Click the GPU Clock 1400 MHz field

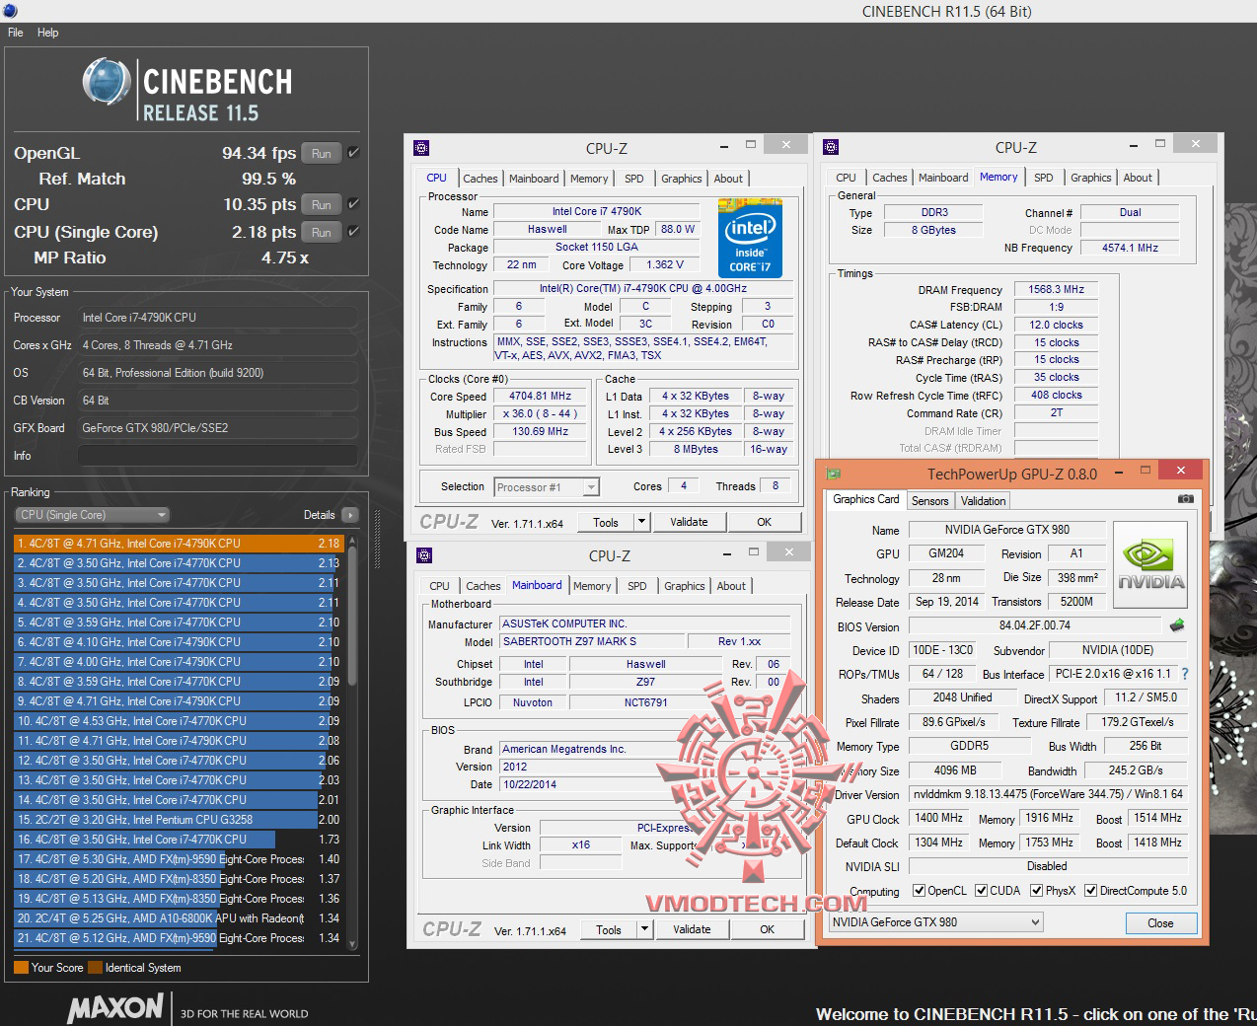point(938,819)
